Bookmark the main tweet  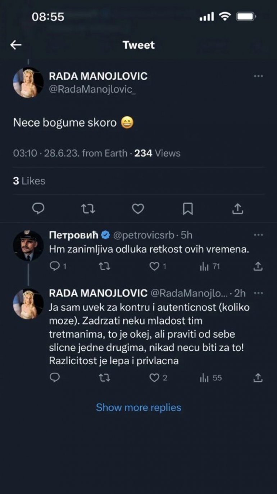(188, 209)
